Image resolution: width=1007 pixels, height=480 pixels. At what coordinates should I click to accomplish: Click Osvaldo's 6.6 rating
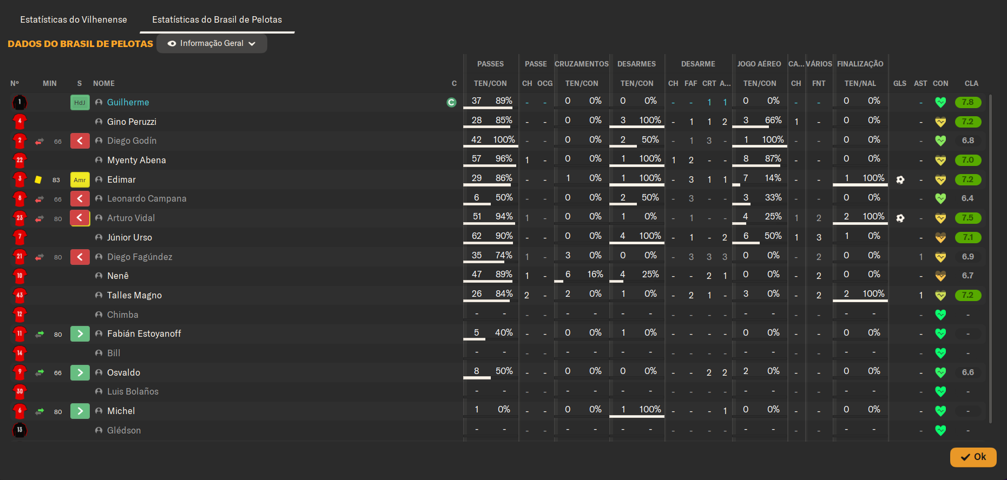pyautogui.click(x=968, y=372)
